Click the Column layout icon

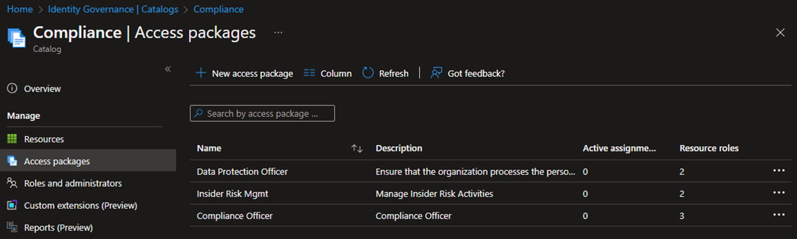[x=309, y=73]
